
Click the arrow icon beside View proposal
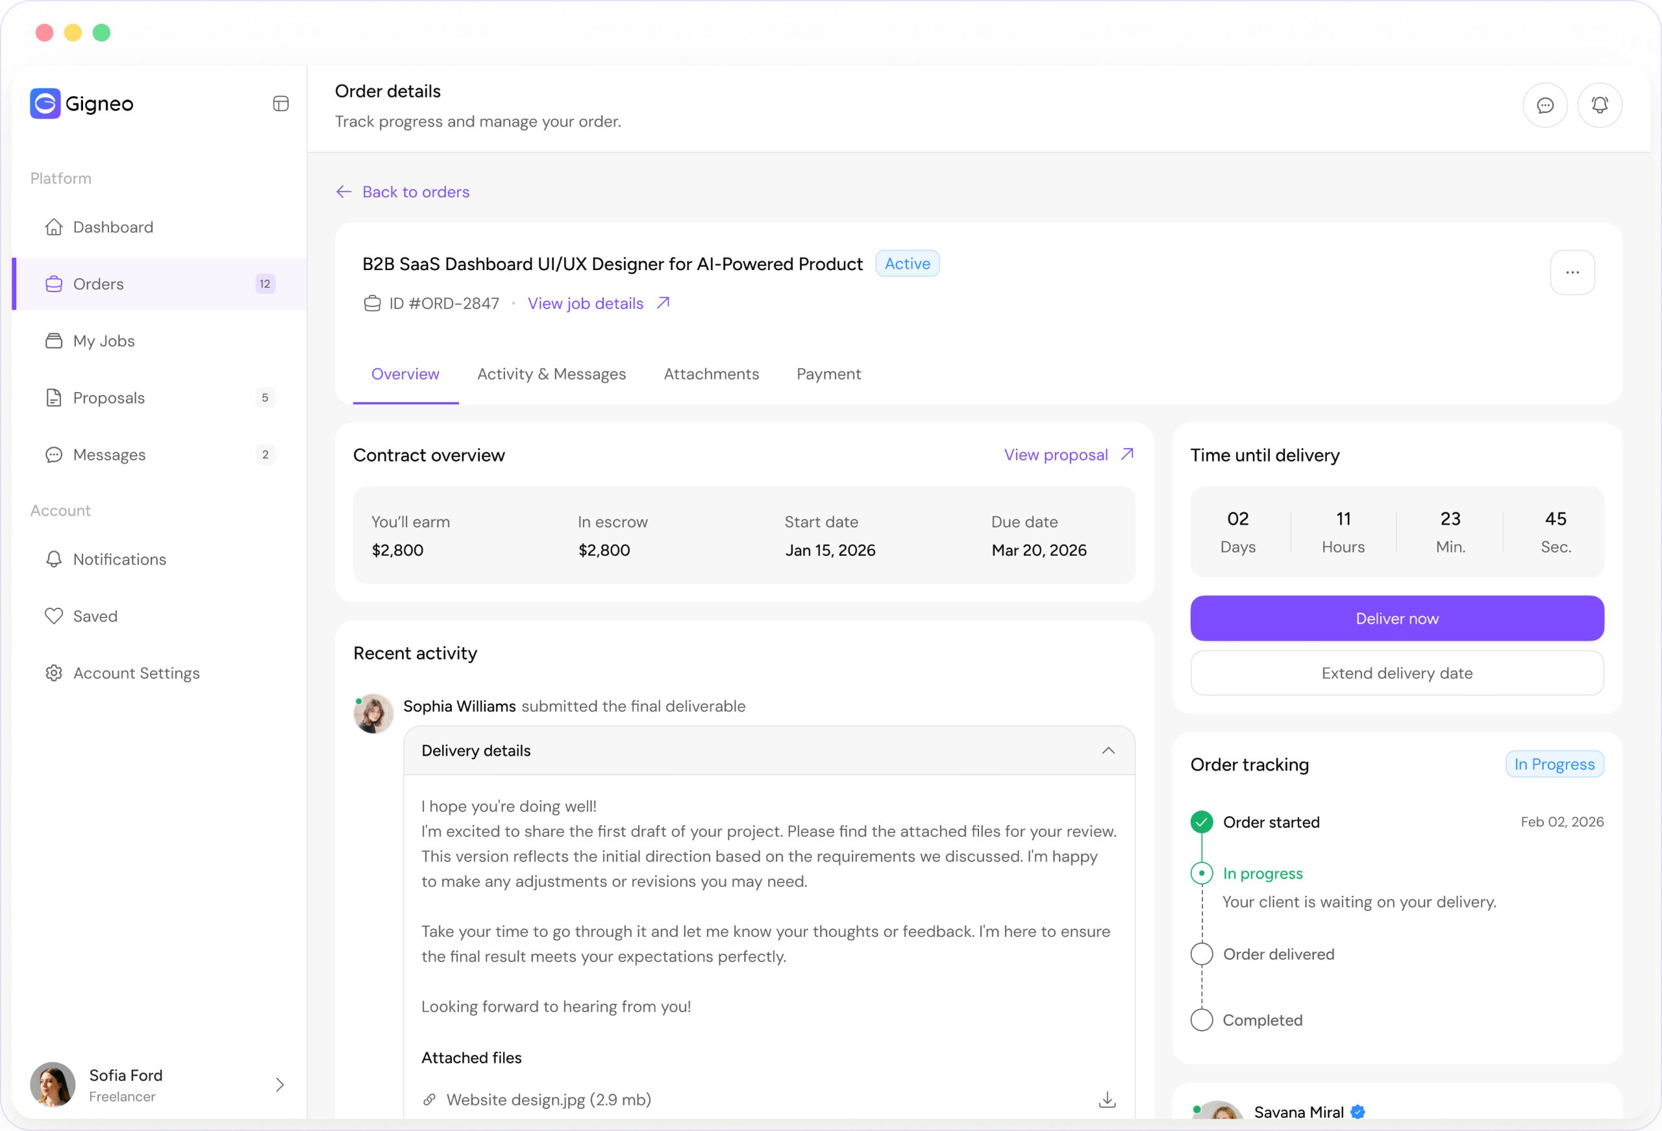1128,454
